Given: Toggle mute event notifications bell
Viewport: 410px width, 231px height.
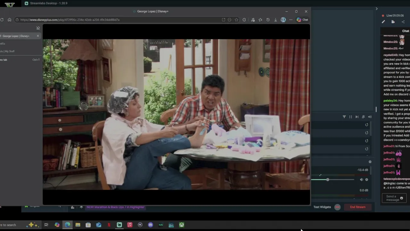Looking at the screenshot, I should (x=363, y=117).
